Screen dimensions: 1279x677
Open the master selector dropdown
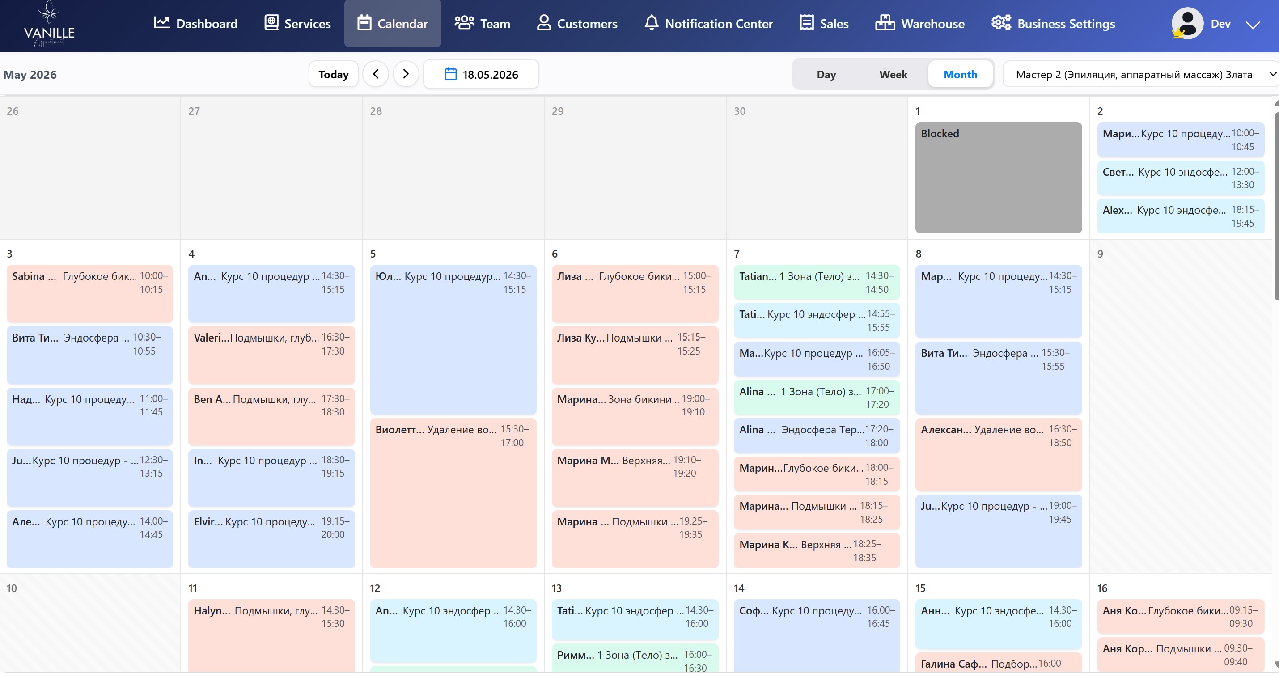[1140, 74]
